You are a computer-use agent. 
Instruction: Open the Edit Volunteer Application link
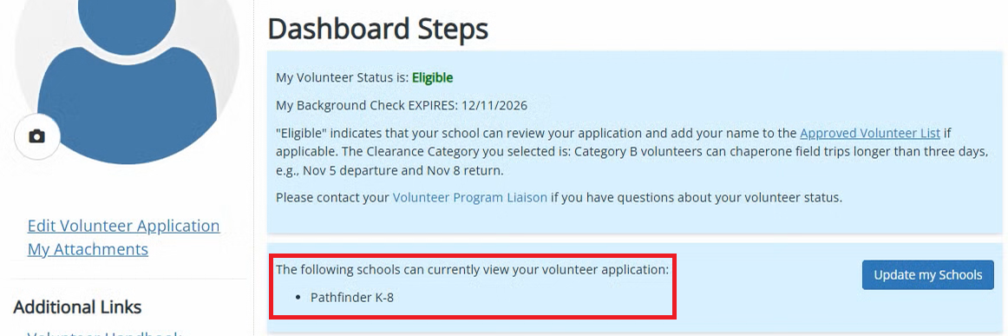123,226
